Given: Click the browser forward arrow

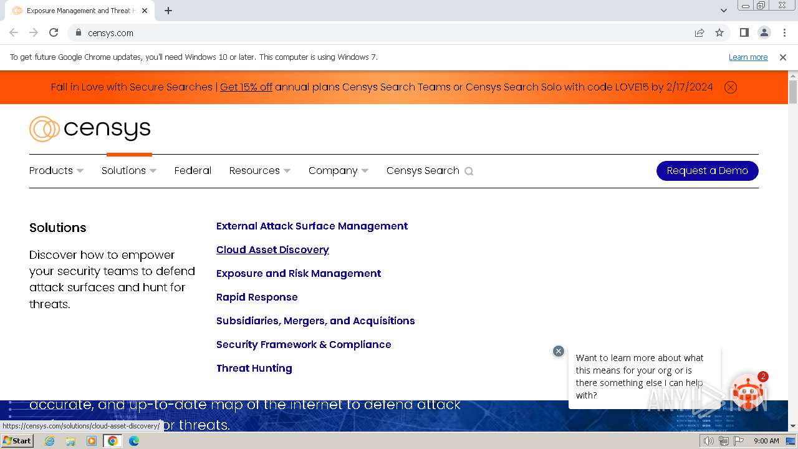Looking at the screenshot, I should pyautogui.click(x=34, y=32).
